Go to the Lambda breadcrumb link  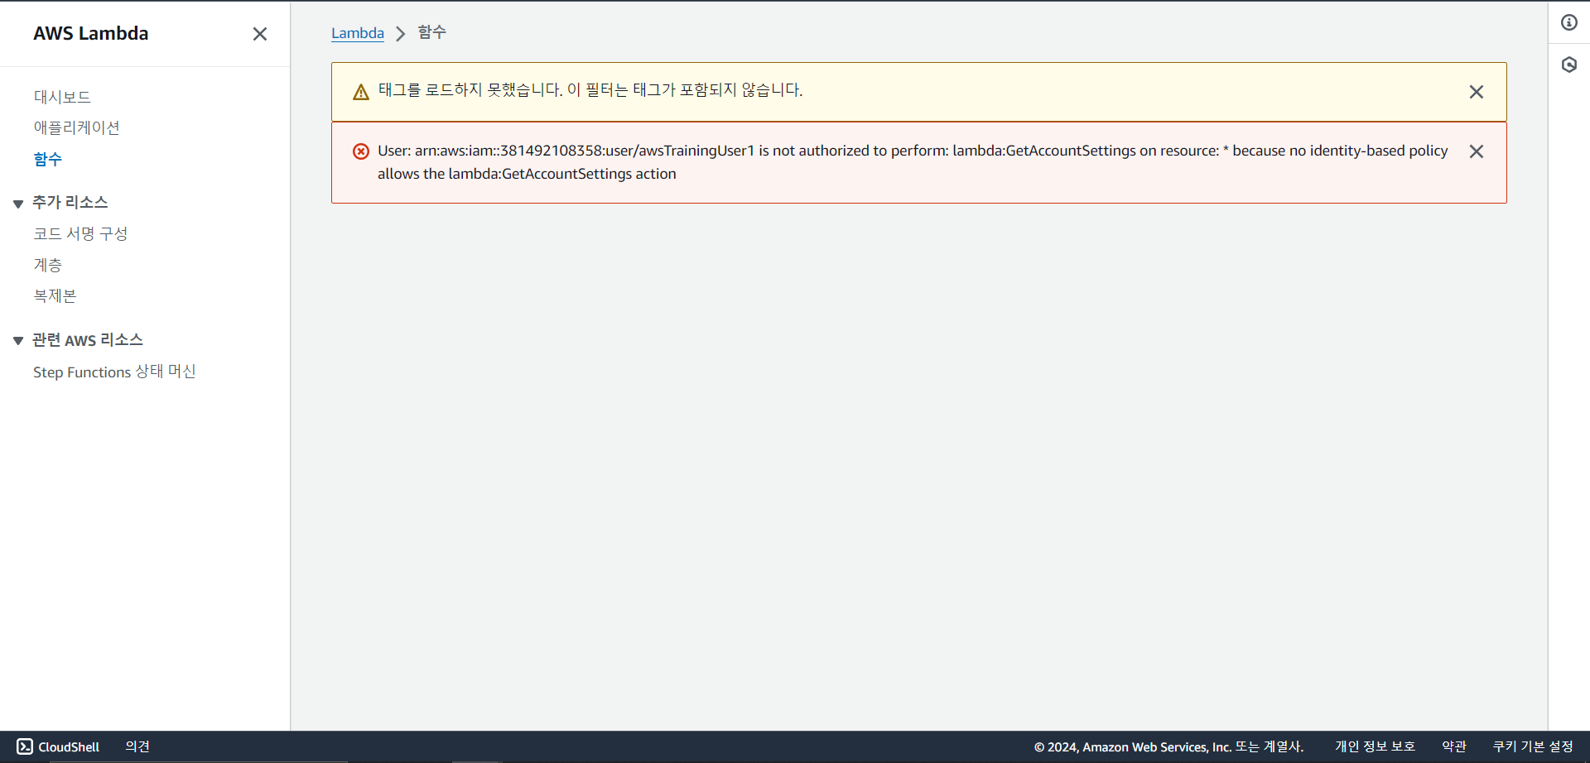point(358,33)
